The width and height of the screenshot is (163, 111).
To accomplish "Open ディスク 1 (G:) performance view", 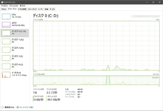I will (x=15, y=41).
